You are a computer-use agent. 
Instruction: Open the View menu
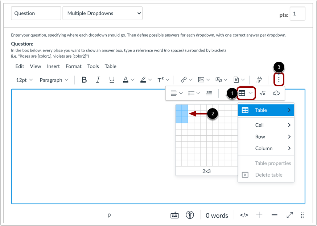click(36, 66)
